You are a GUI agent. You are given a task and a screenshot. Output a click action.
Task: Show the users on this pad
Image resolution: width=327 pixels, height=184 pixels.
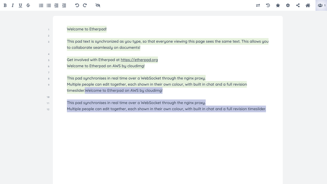click(x=321, y=5)
